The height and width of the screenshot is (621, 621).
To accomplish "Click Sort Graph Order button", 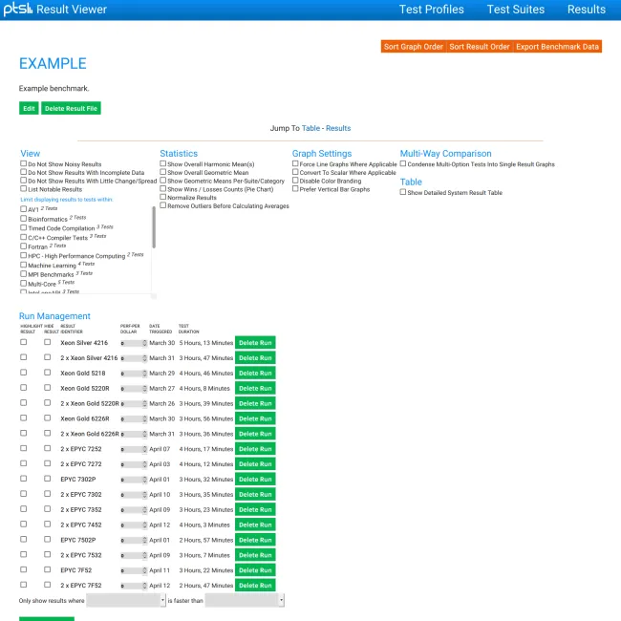I will [413, 47].
